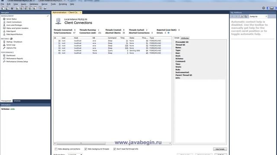
Task: Toggle bottom output panel visibility icon
Action: (x=272, y=8)
